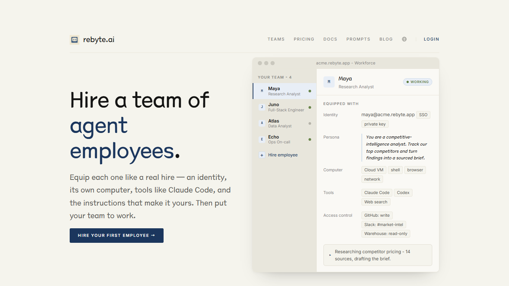The image size is (509, 286).
Task: Click the Identity label
Action: [331, 115]
